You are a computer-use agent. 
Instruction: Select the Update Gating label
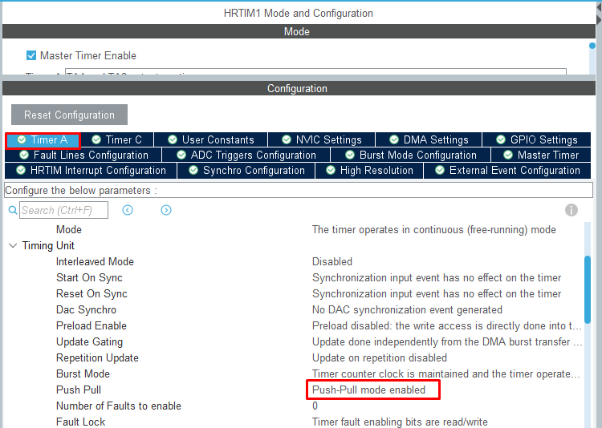[89, 342]
